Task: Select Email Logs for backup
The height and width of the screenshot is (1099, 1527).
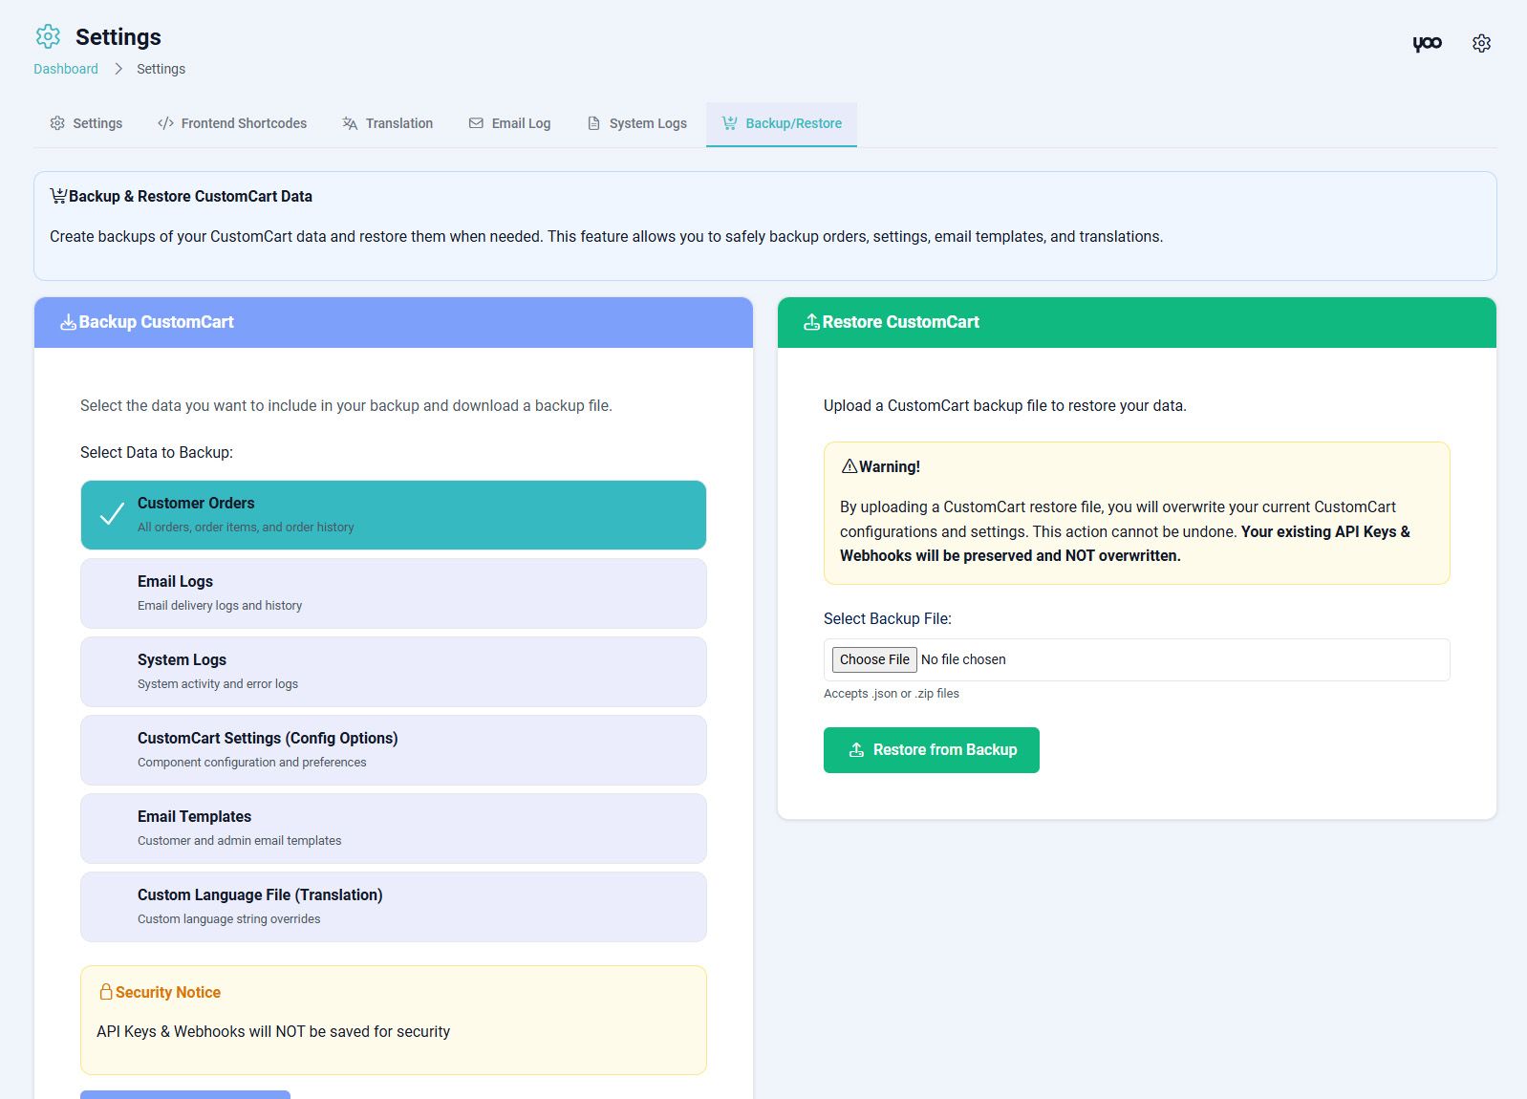Action: click(x=393, y=593)
